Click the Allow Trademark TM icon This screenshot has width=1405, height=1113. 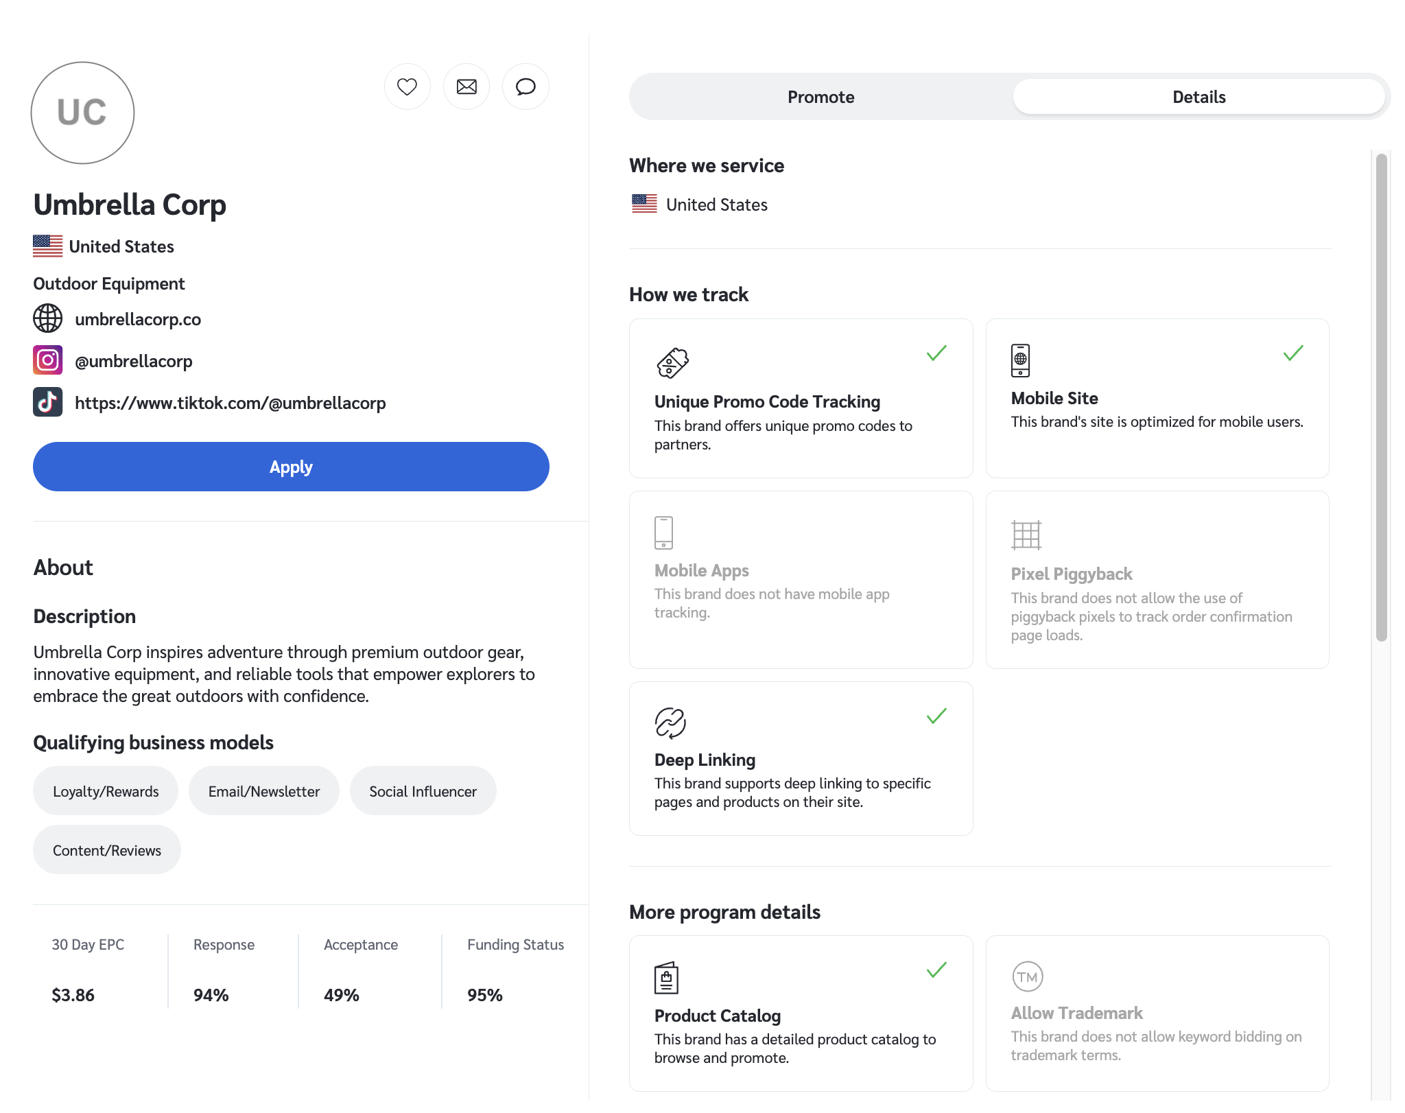[x=1027, y=976]
